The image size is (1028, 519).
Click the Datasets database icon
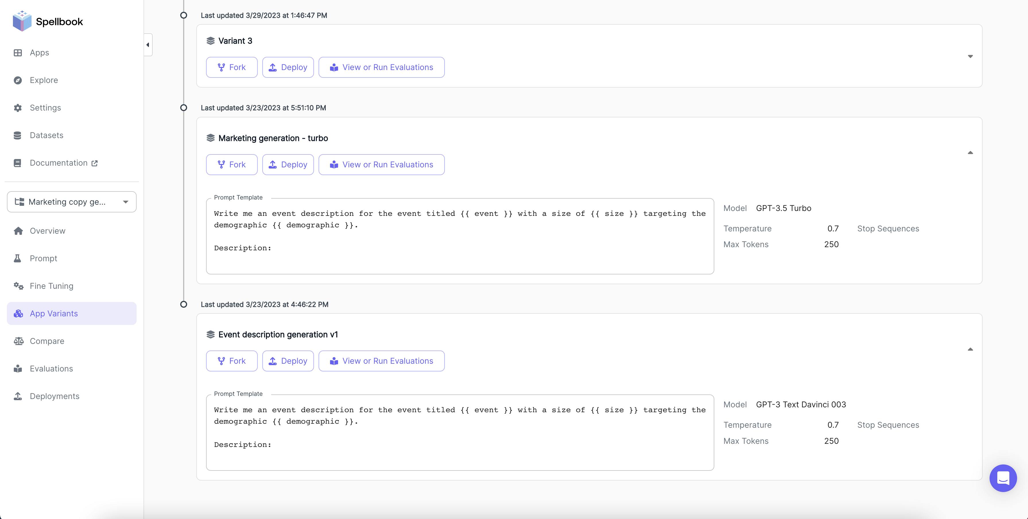click(18, 135)
